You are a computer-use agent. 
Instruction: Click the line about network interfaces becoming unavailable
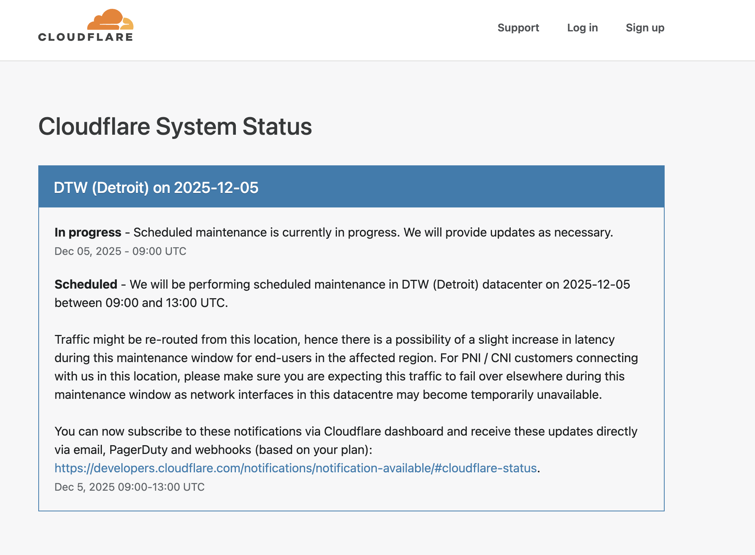[x=328, y=395]
